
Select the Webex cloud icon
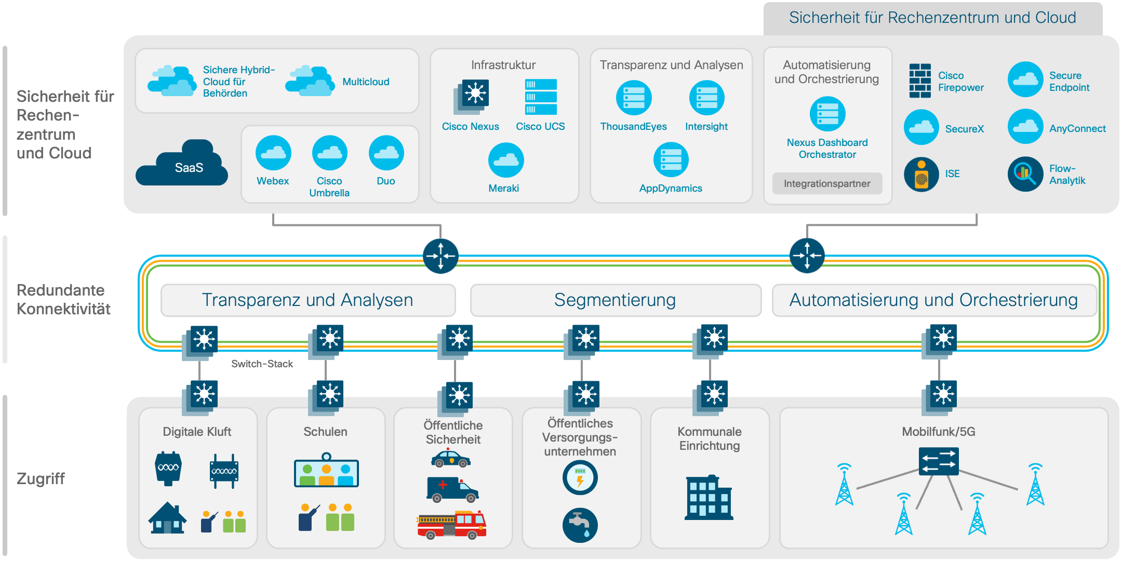click(273, 153)
